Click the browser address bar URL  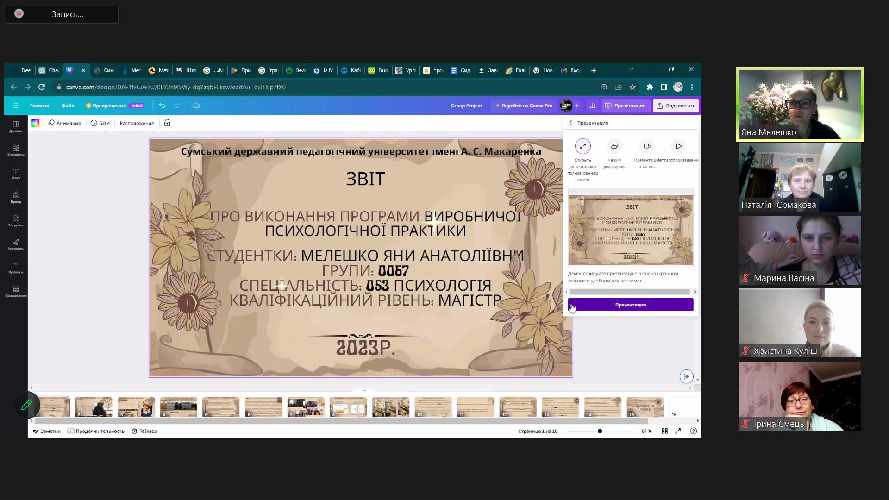tap(175, 87)
